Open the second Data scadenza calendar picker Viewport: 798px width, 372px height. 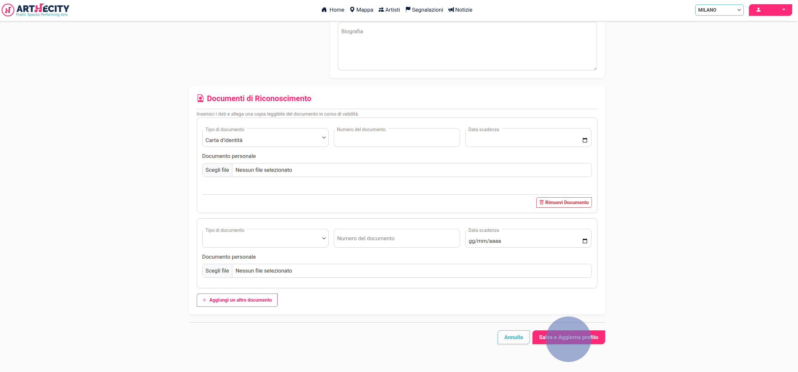pos(585,241)
